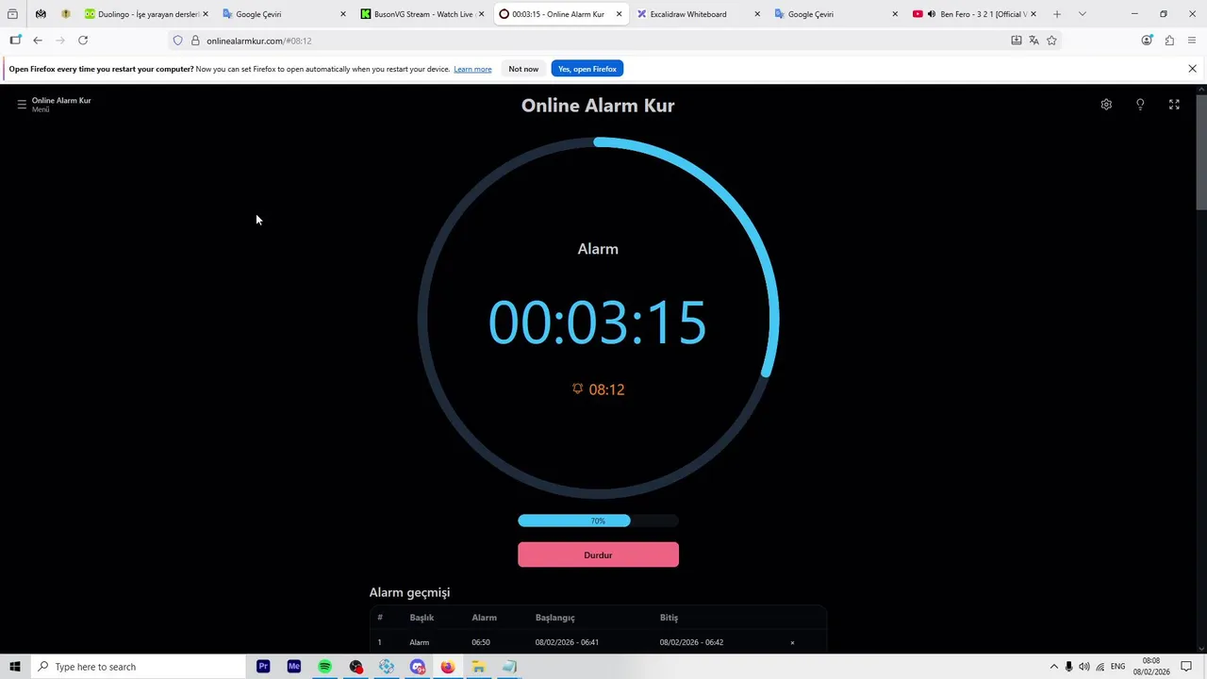1207x679 pixels.
Task: Click the orange alarm bell icon
Action: [578, 389]
